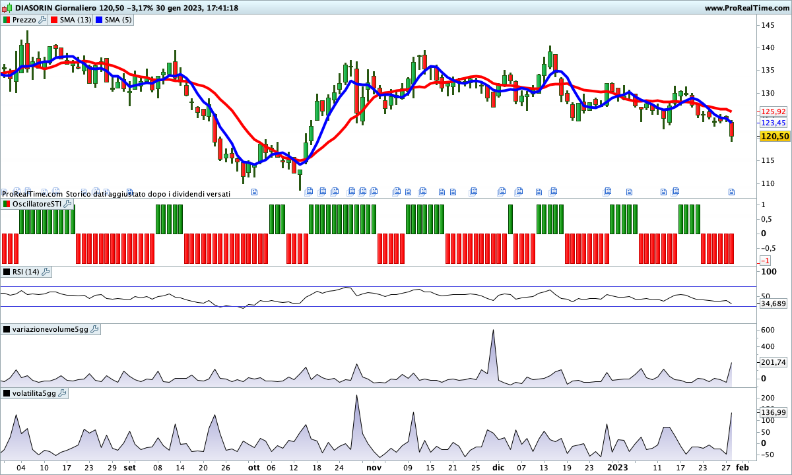792x475 pixels.
Task: Click the 'nov' month label on time axis
Action: point(374,467)
